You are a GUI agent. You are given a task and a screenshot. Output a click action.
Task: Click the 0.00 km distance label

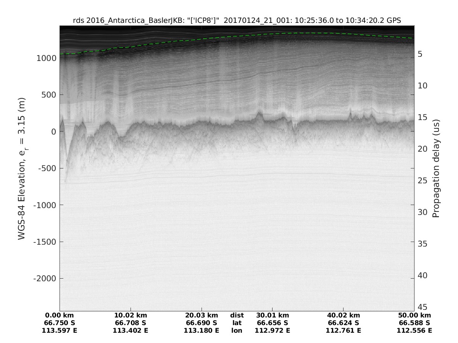[60, 316]
